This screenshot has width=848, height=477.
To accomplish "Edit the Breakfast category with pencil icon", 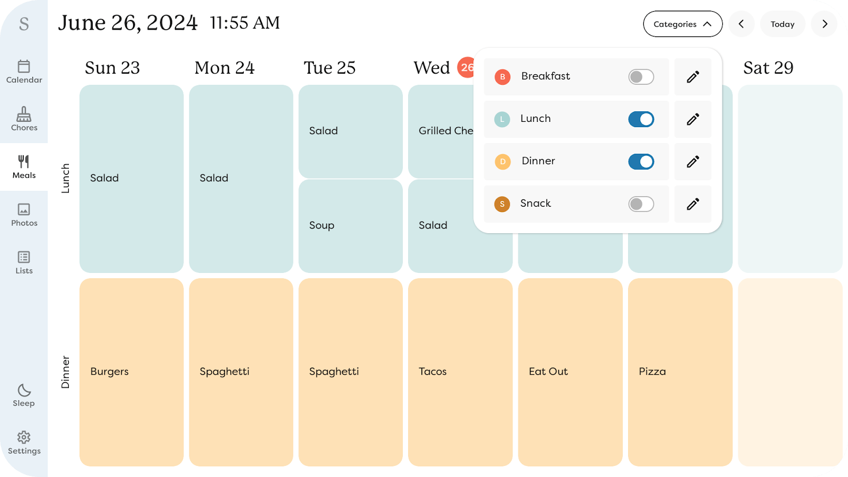I will coord(693,77).
